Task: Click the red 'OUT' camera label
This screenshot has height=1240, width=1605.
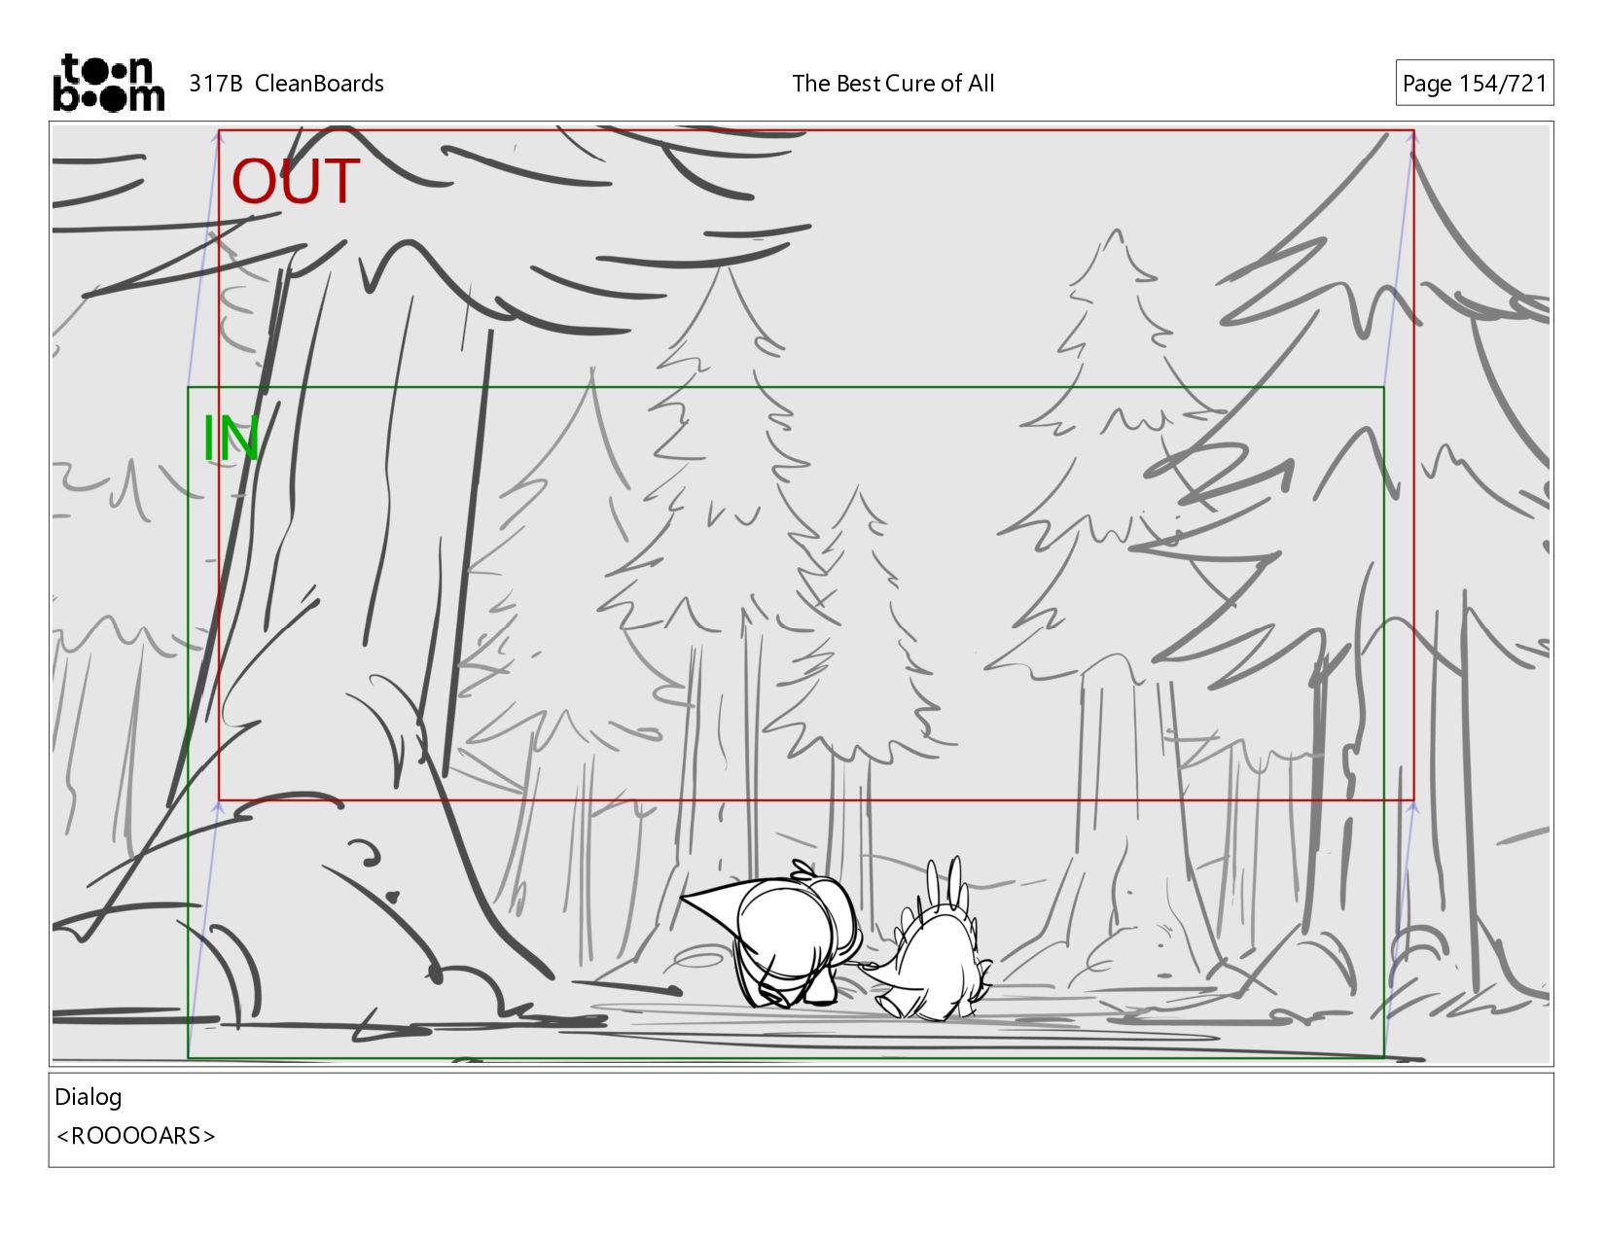Action: [296, 182]
